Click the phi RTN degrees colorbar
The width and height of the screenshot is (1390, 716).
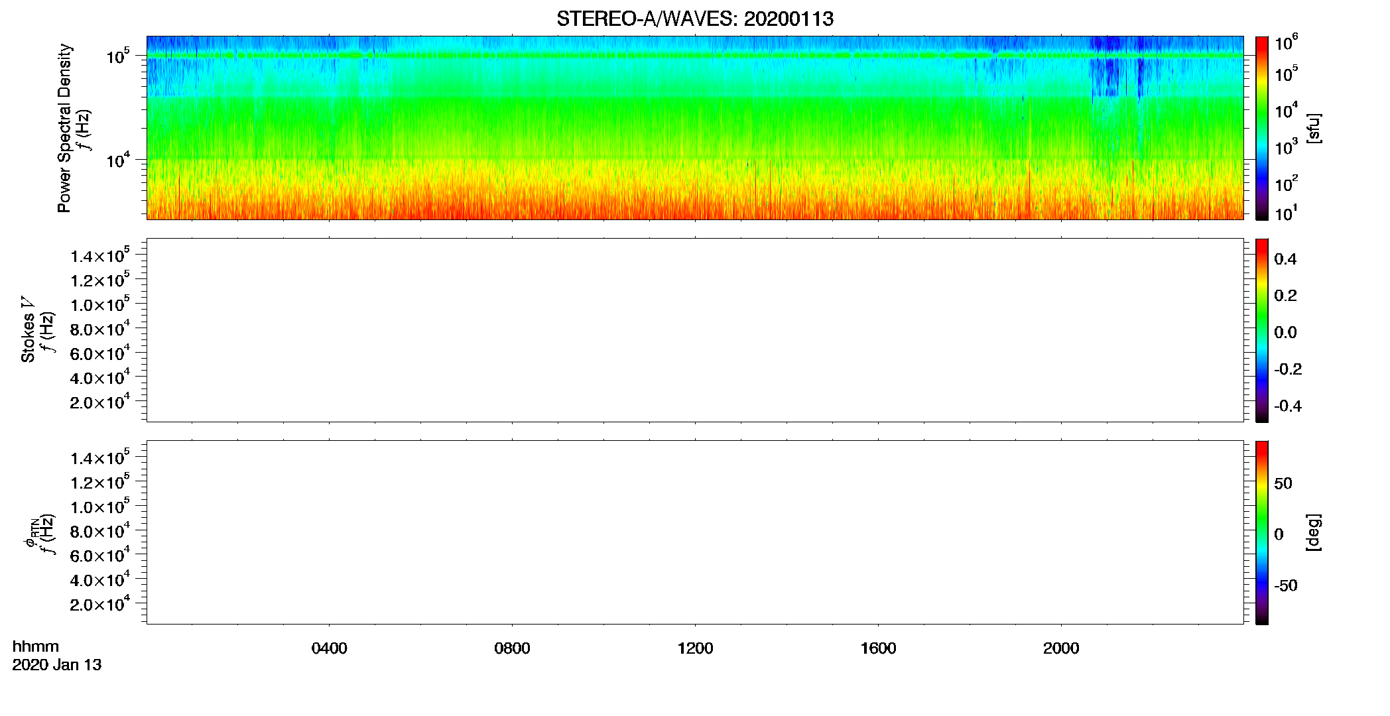[x=1261, y=532]
